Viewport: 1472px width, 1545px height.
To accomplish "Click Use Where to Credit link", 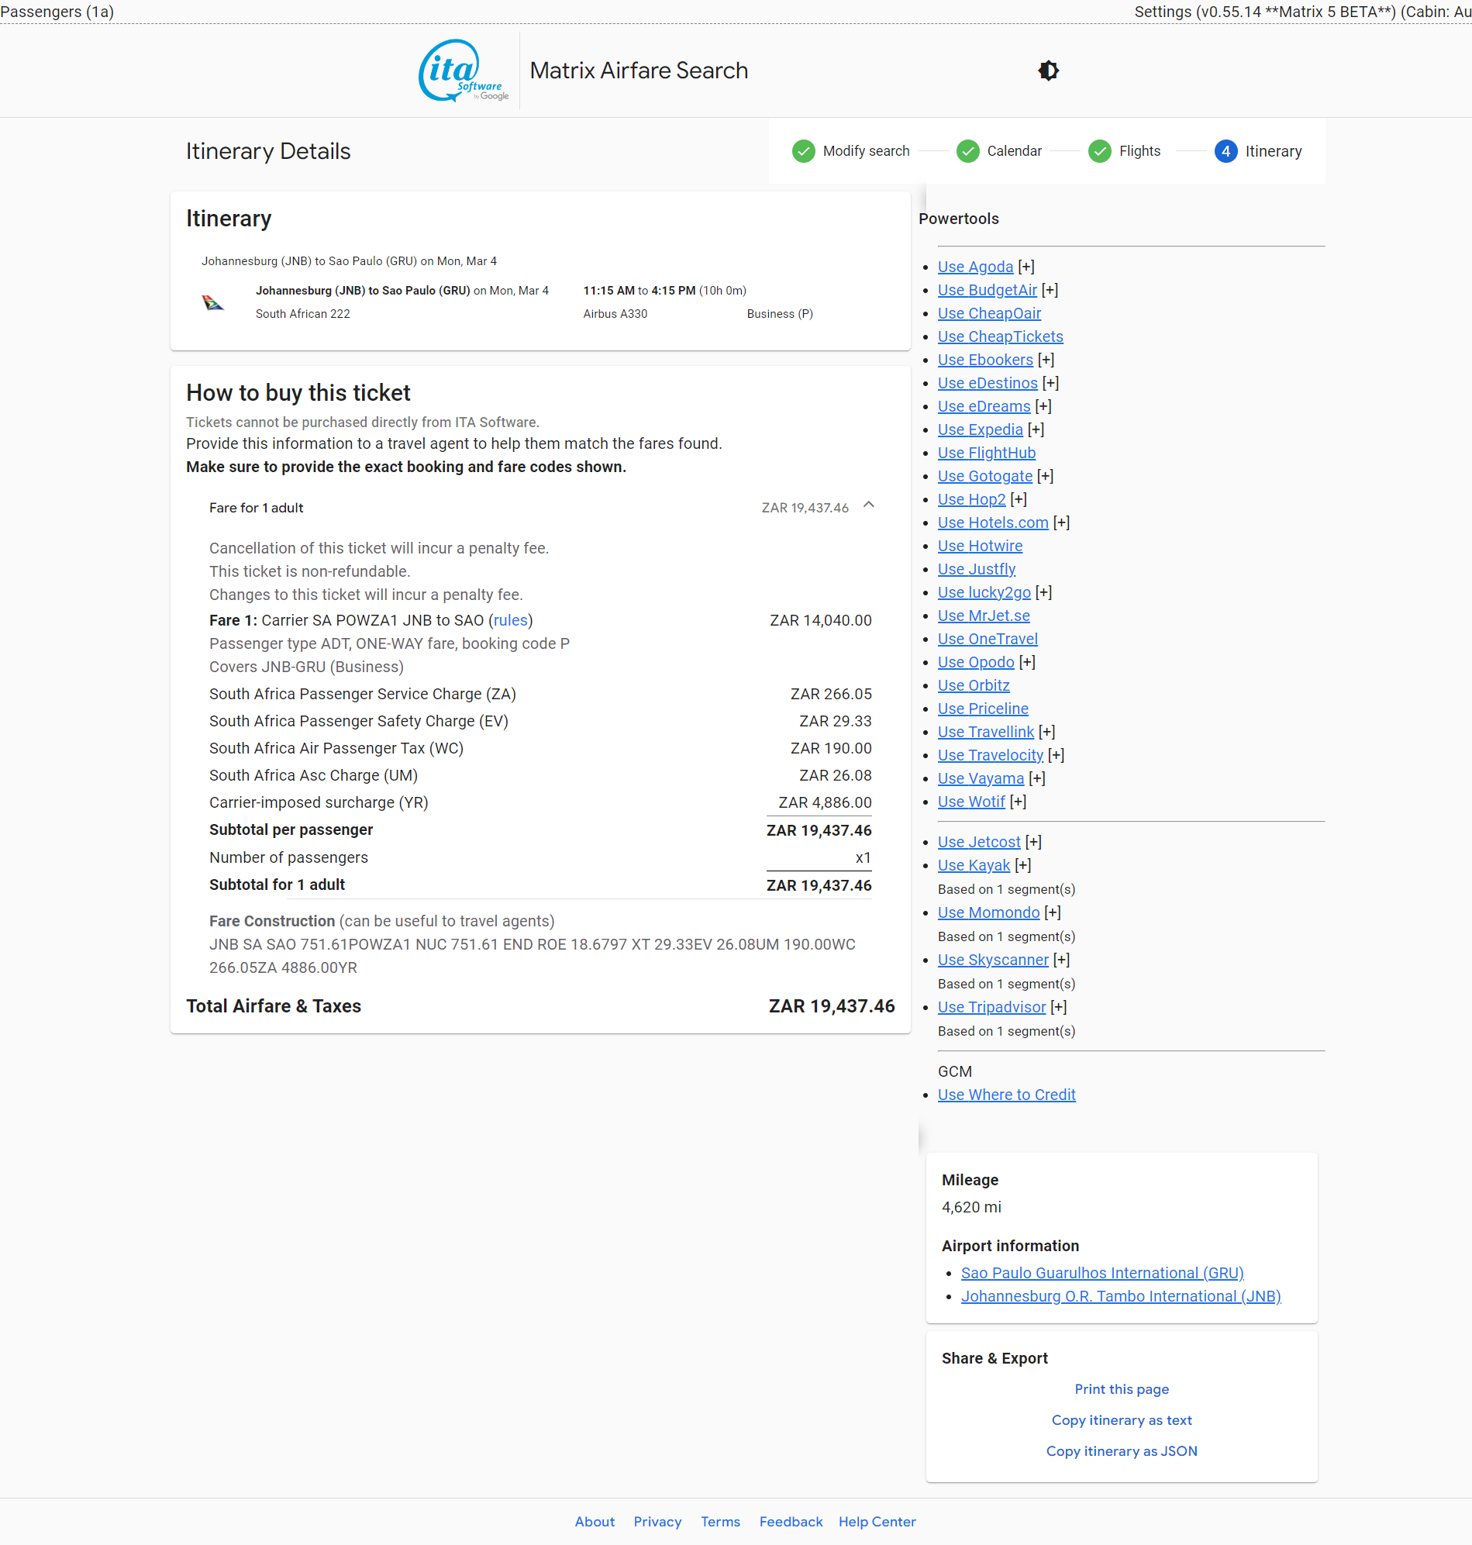I will click(1006, 1095).
